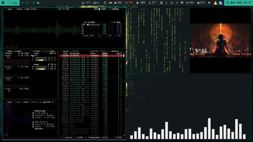Open the btop Menu button
This screenshot has height=142, width=253.
click(x=19, y=9)
